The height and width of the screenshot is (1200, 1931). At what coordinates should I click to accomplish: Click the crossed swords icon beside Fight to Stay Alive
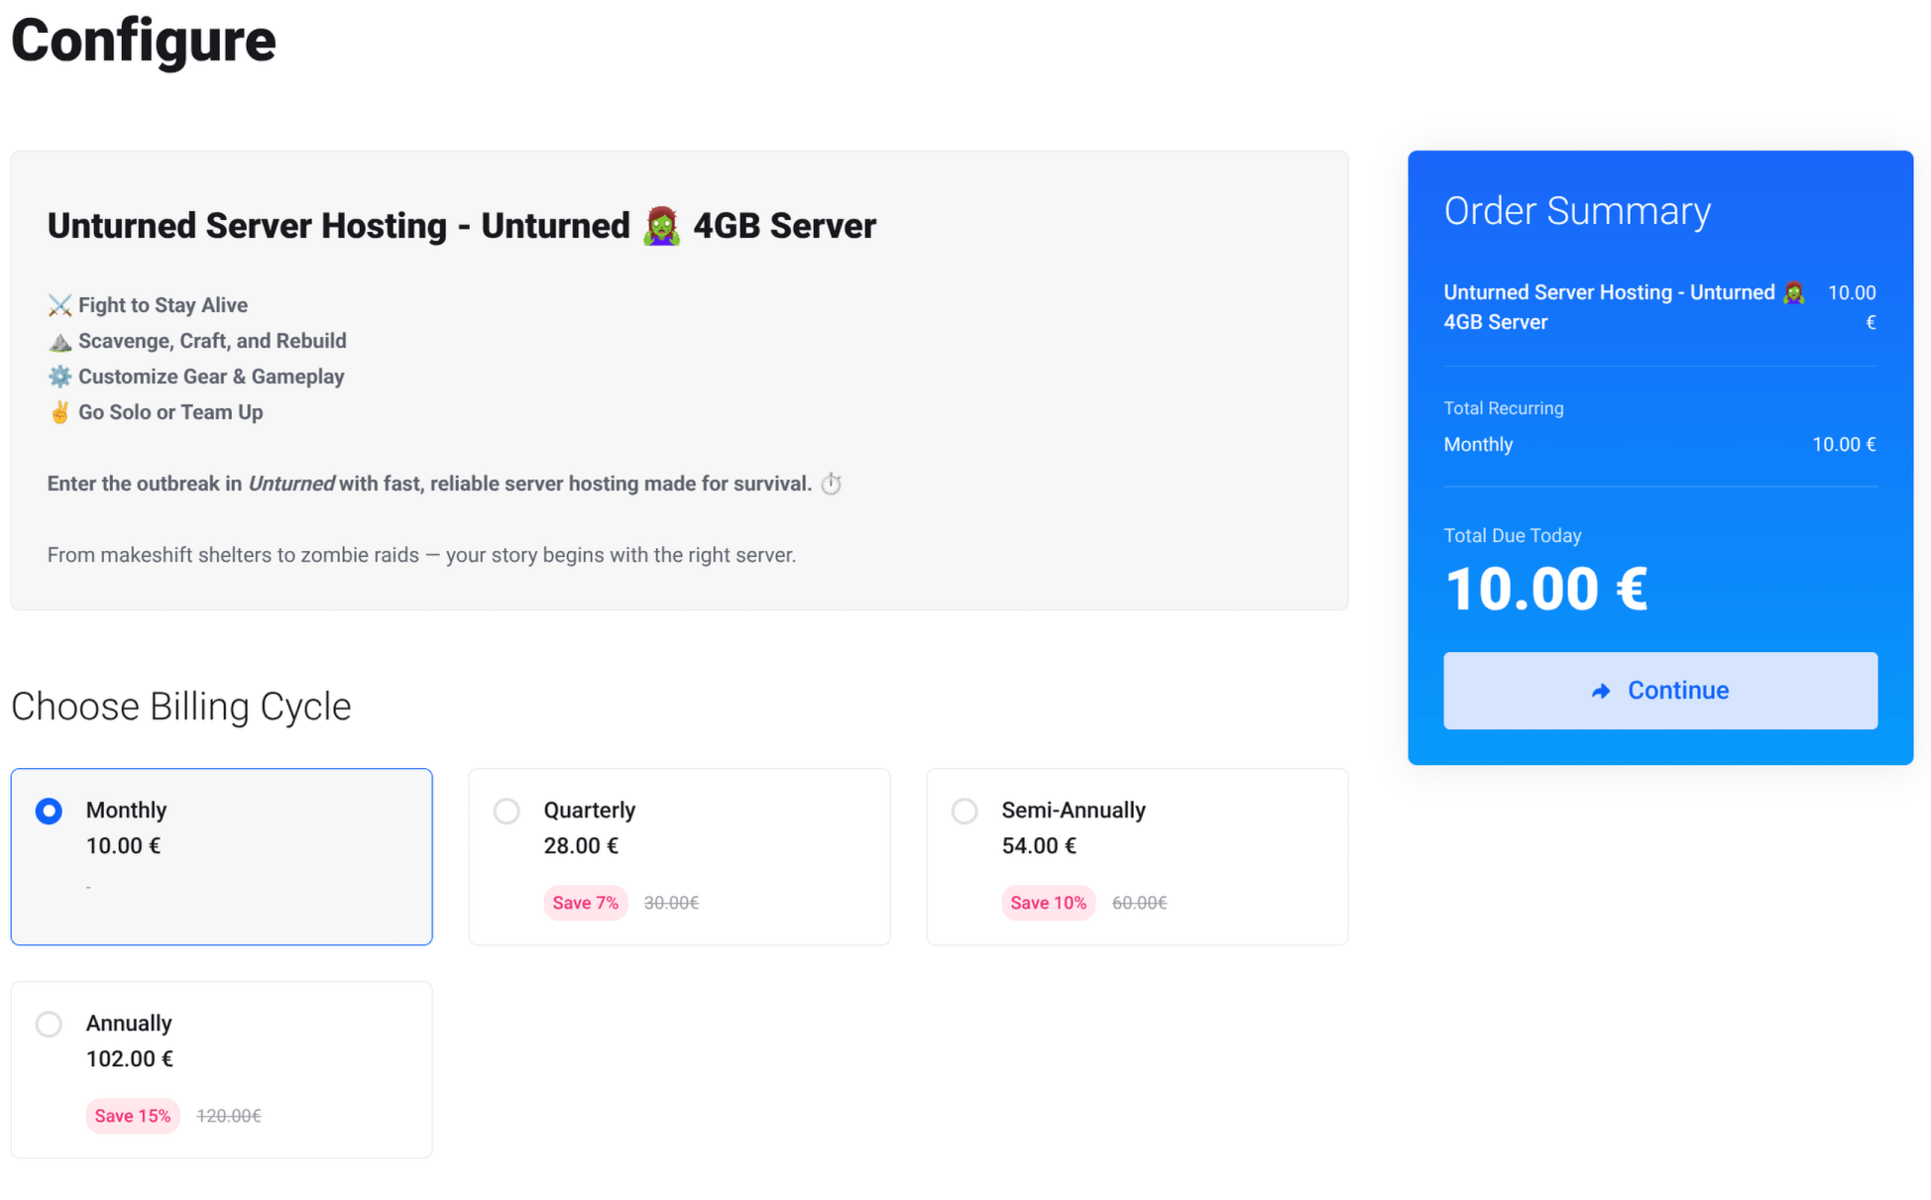tap(59, 305)
